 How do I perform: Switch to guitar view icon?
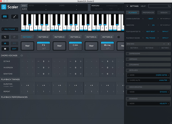[15, 17]
